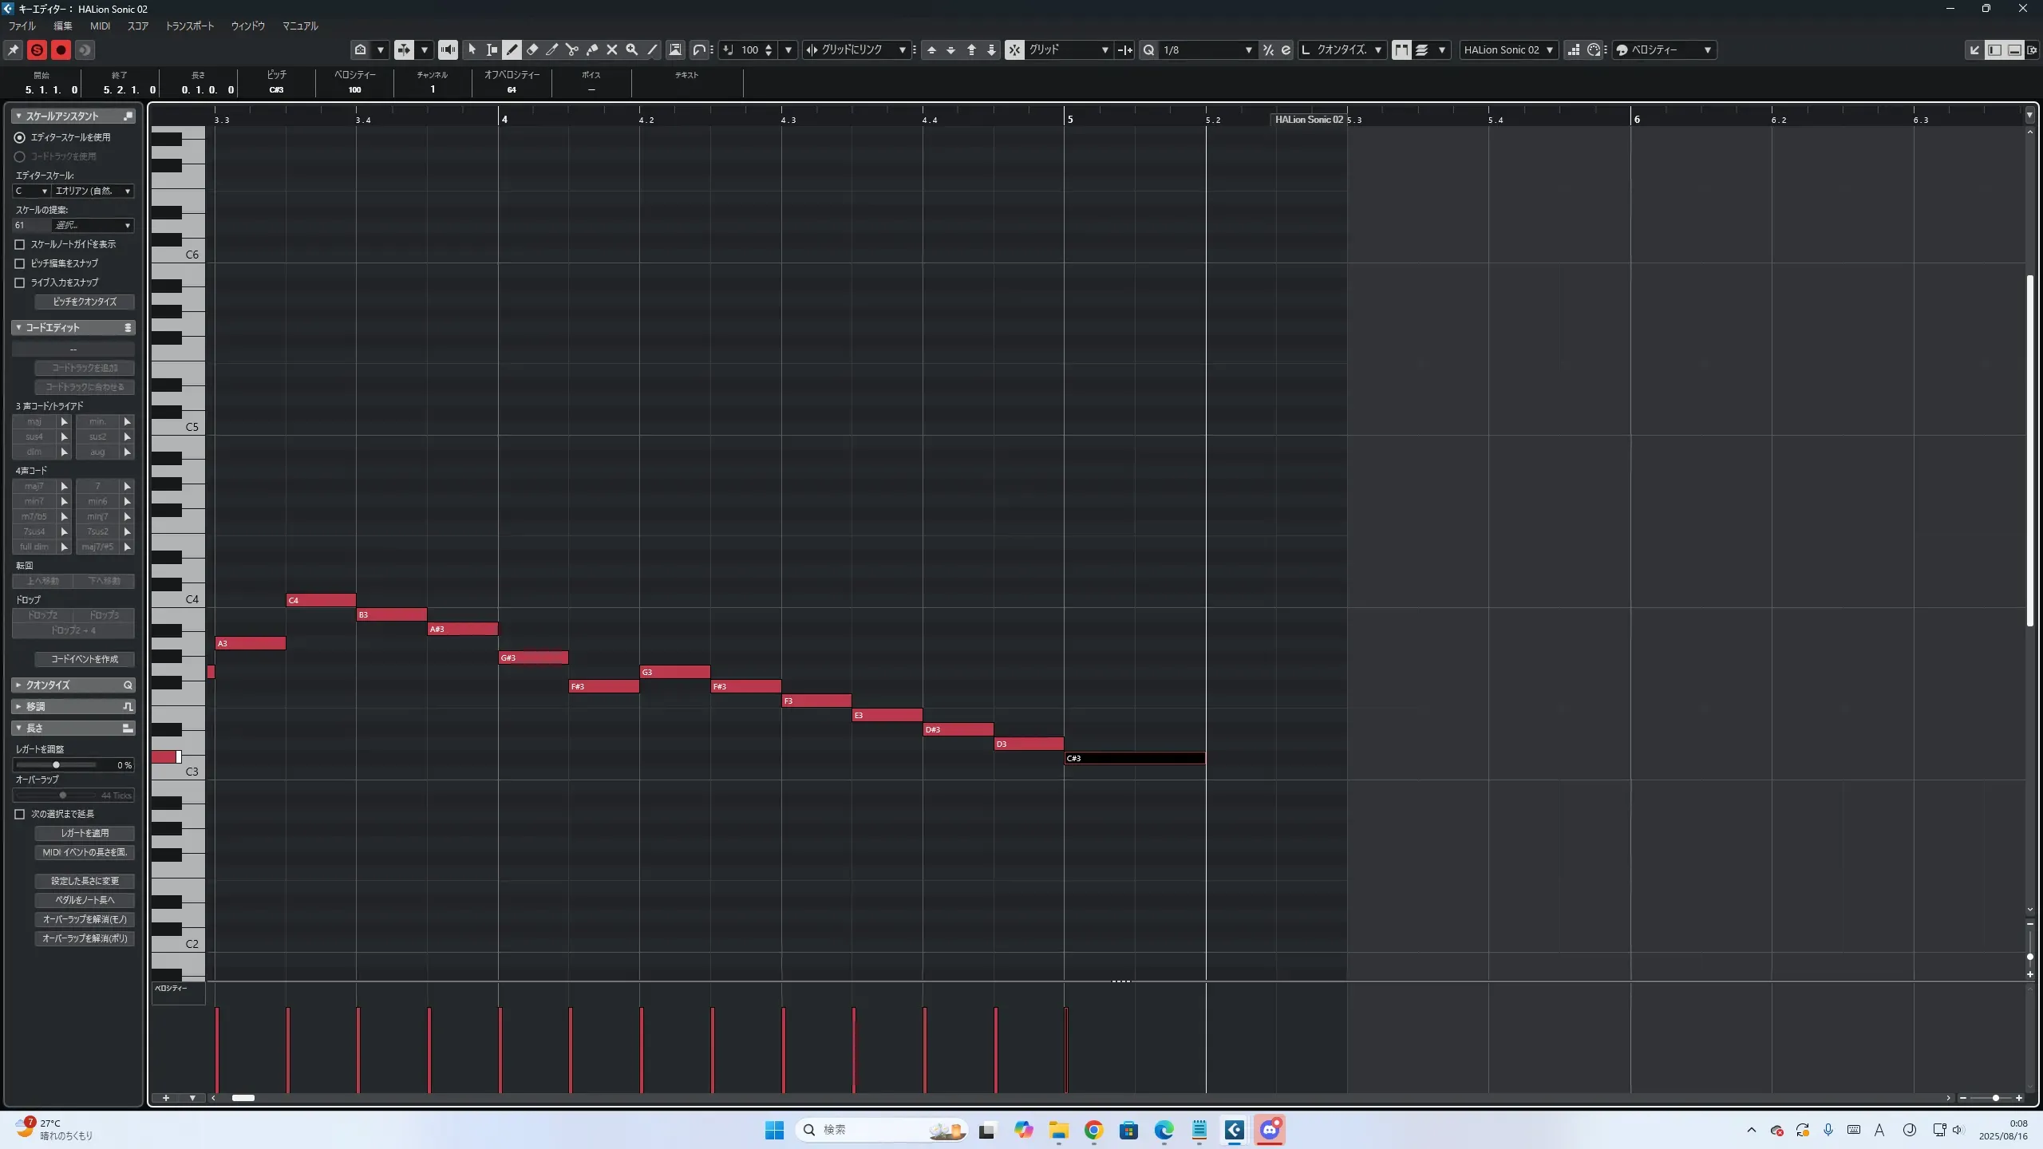Toggle acoustic feedback speaker icon
This screenshot has height=1149, width=2043.
[449, 49]
